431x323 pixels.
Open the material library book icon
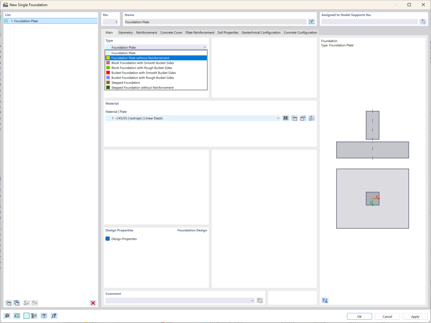286,118
